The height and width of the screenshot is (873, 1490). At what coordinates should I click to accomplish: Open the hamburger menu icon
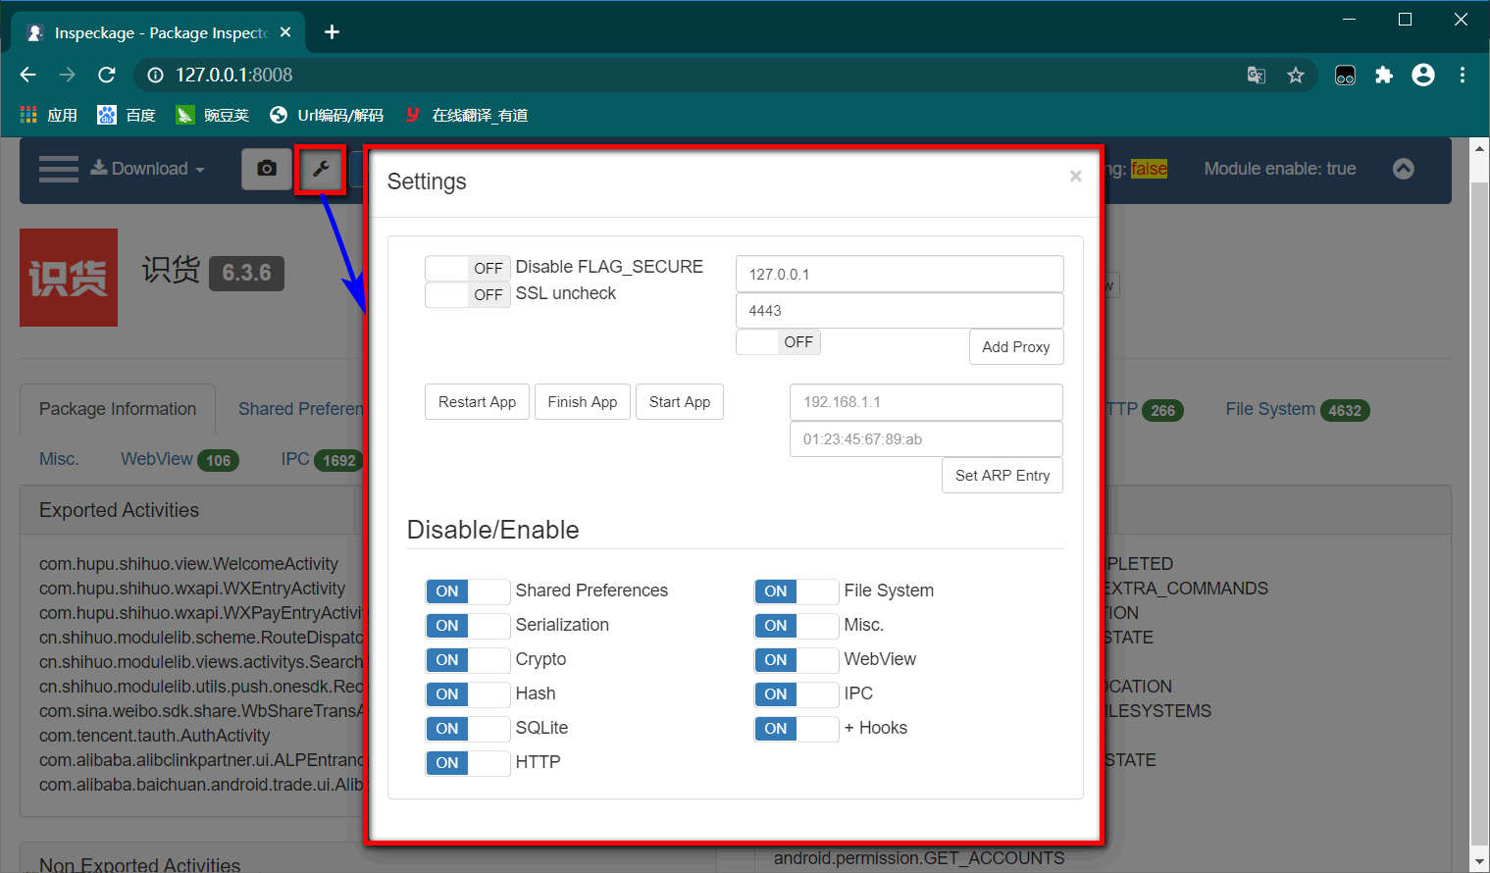point(58,169)
